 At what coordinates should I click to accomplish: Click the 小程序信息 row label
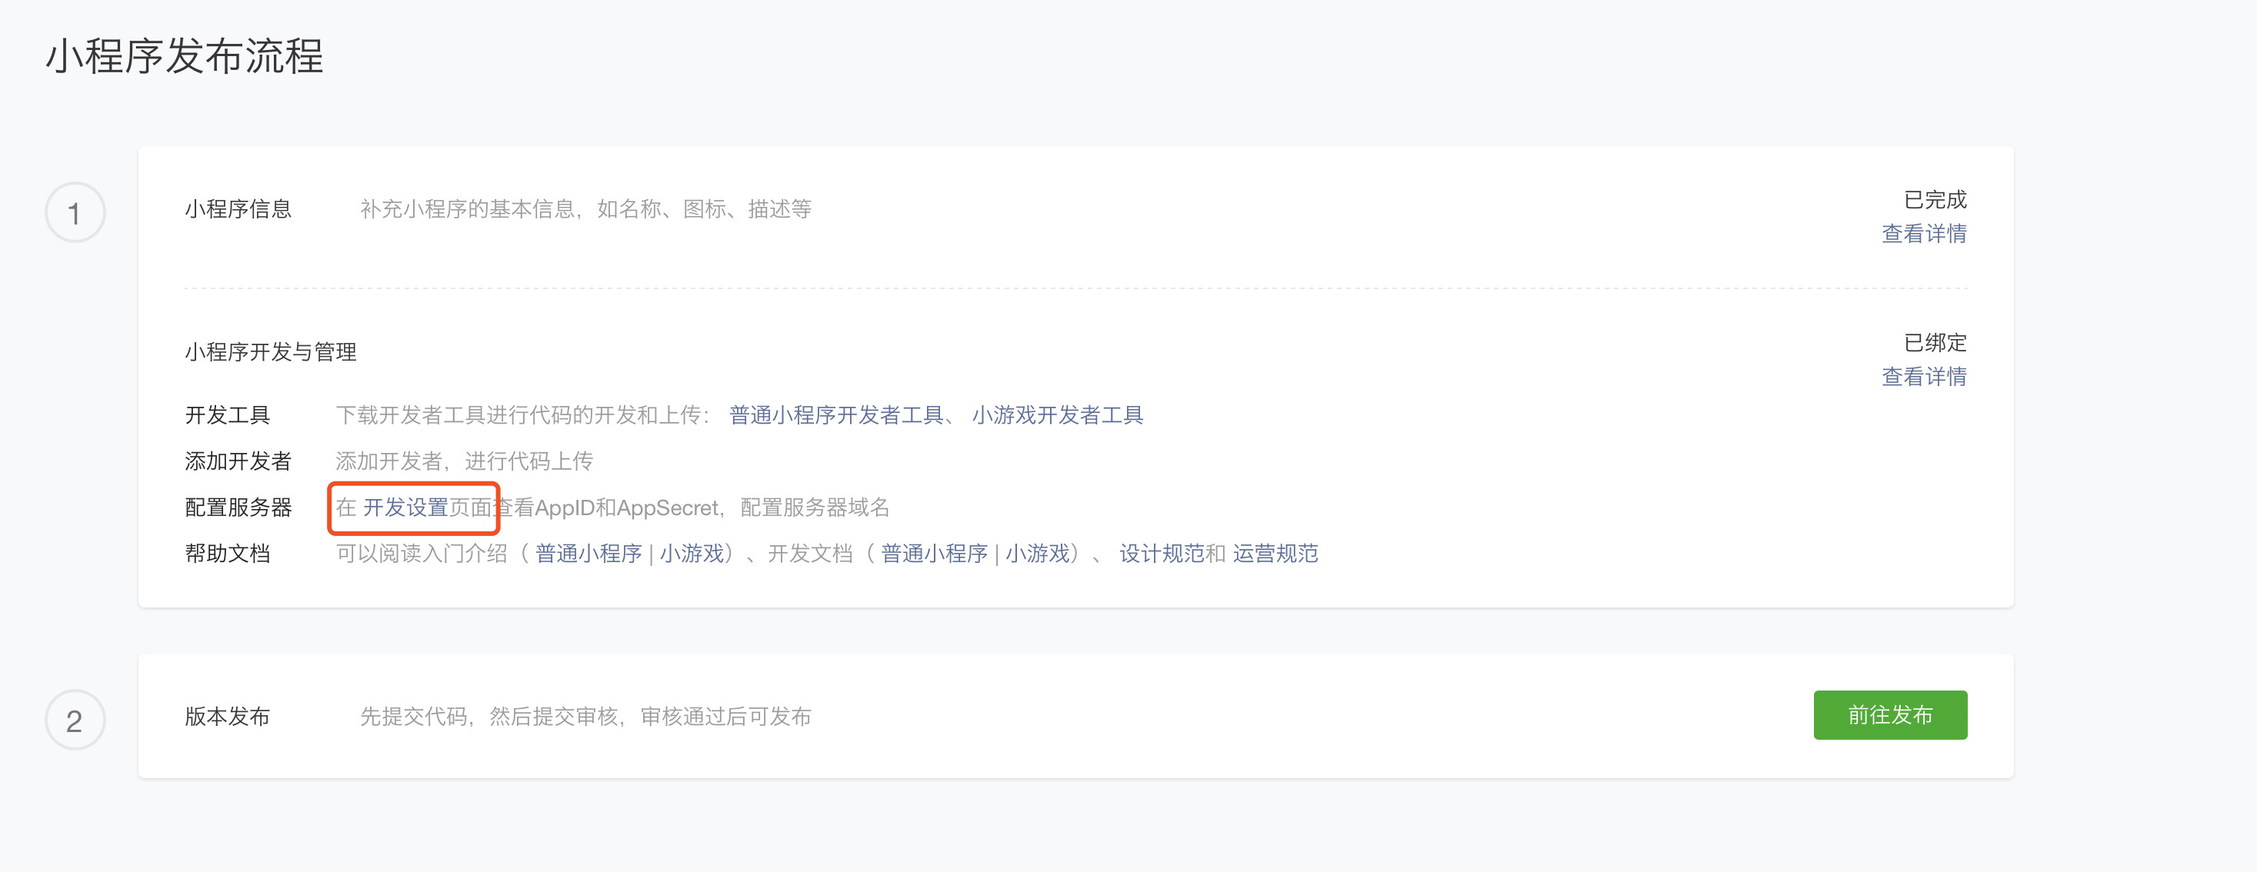pos(238,209)
